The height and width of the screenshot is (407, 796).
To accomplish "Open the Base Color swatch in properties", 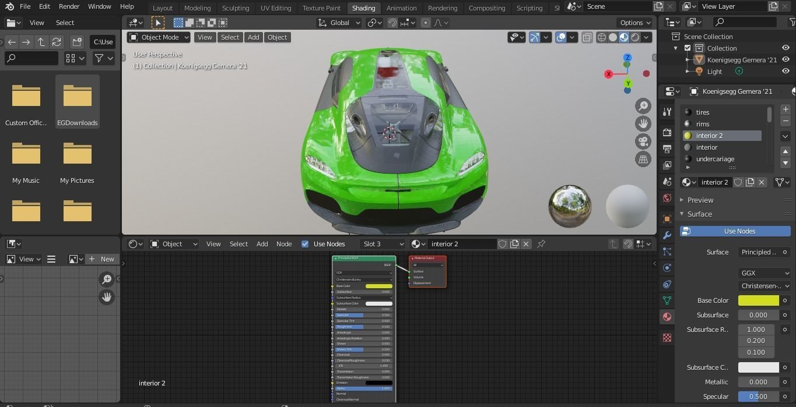I will [x=759, y=300].
